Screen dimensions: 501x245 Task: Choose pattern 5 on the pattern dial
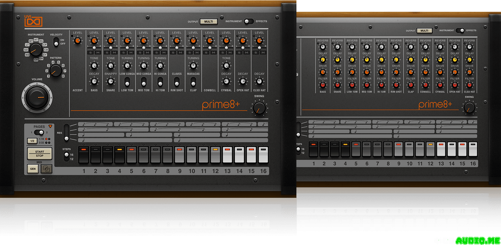tap(58, 62)
